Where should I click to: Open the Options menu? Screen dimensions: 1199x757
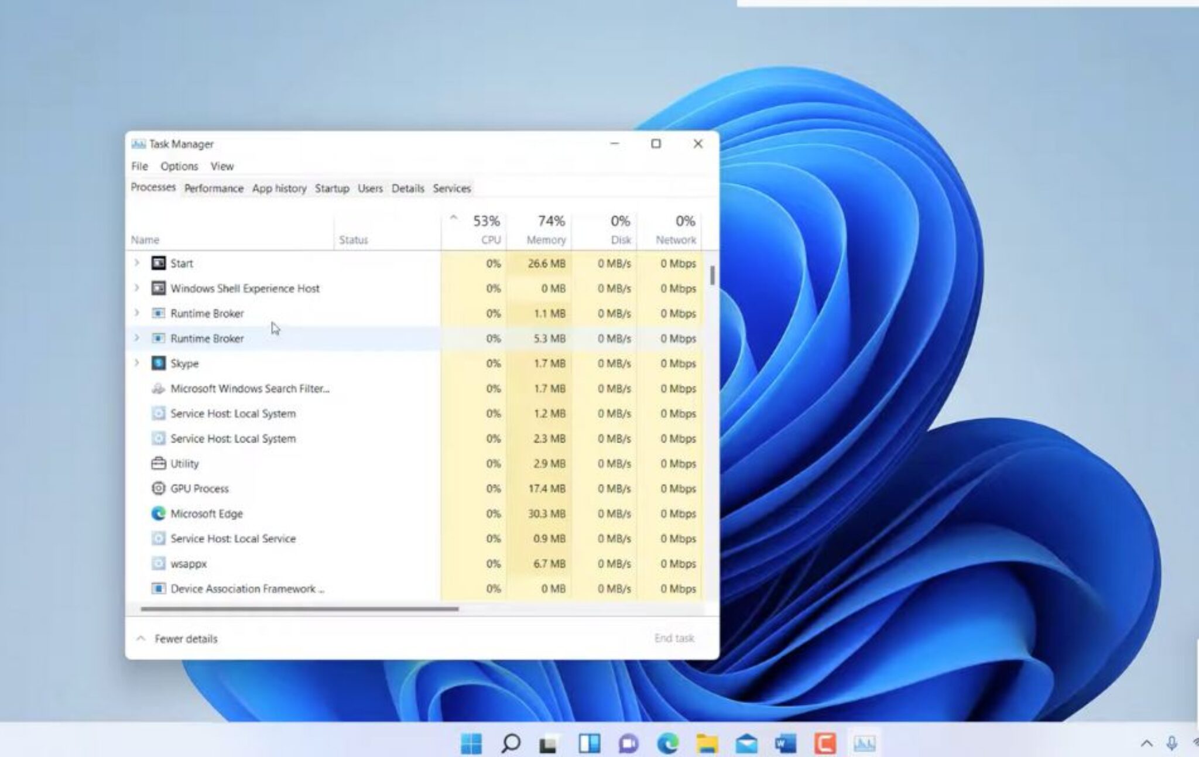(179, 166)
